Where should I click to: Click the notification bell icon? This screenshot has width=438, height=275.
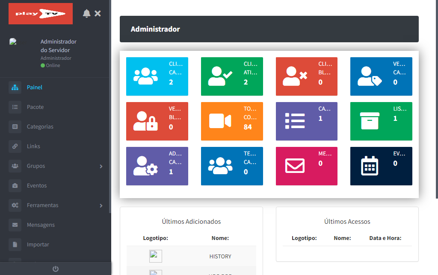click(86, 13)
